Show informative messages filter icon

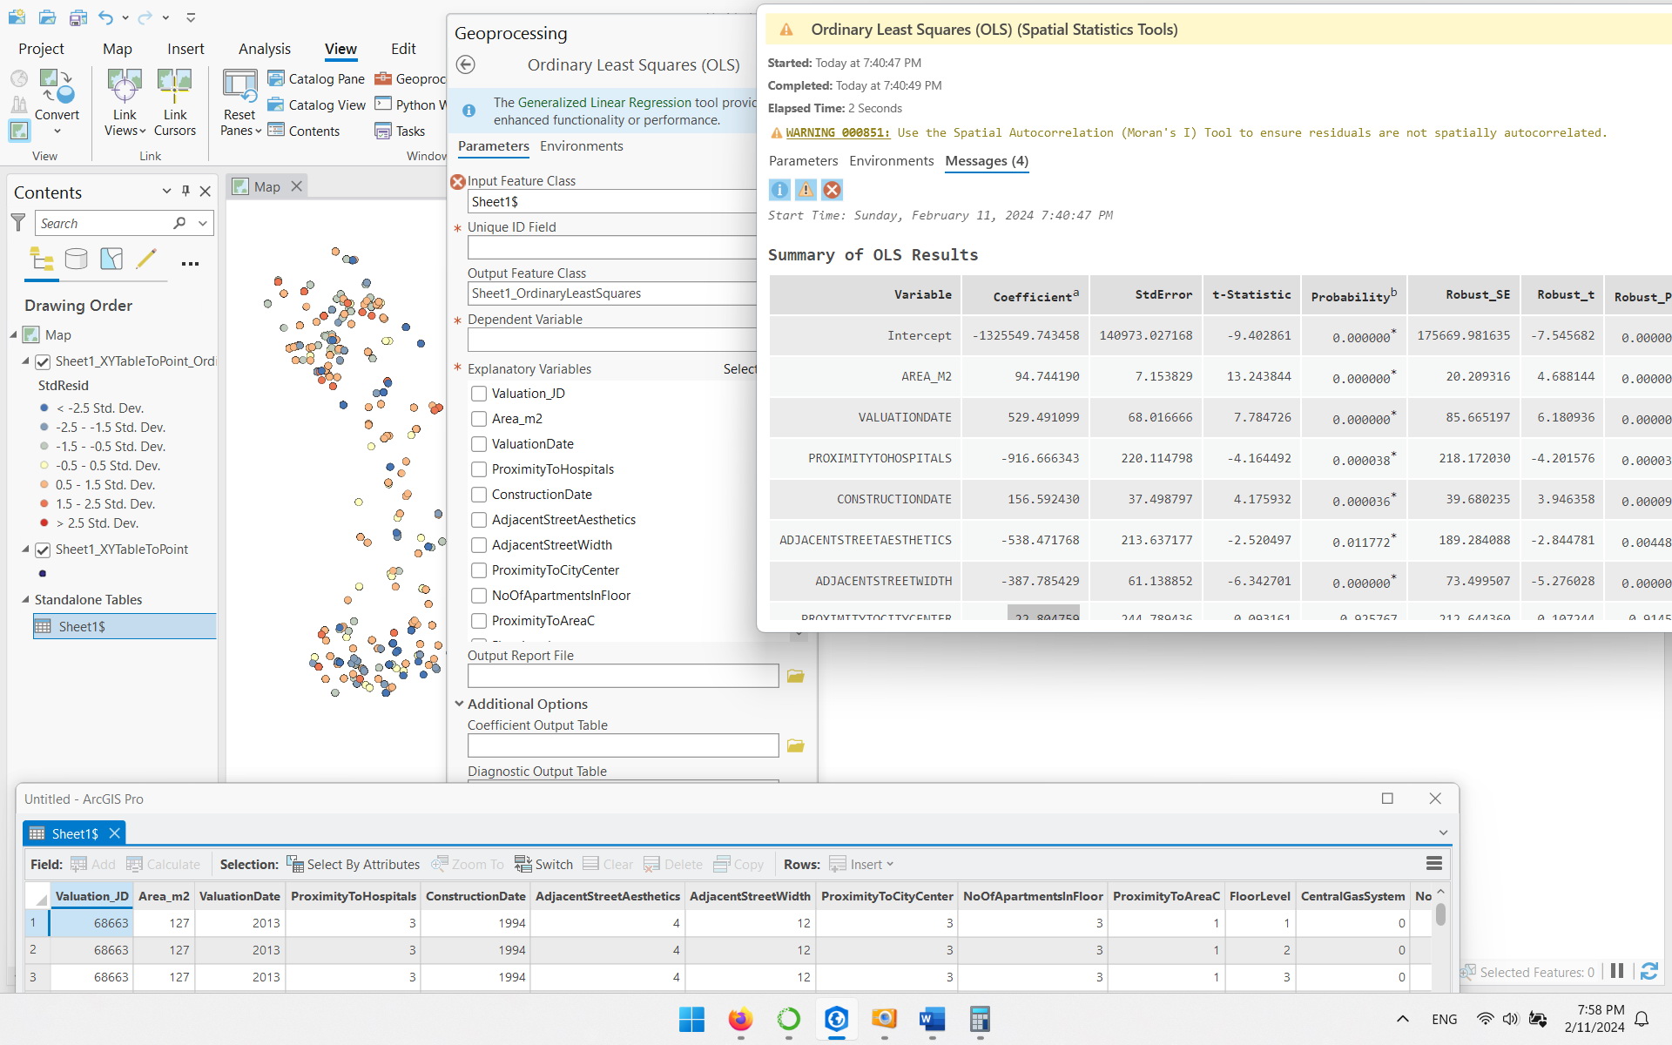[x=779, y=190]
